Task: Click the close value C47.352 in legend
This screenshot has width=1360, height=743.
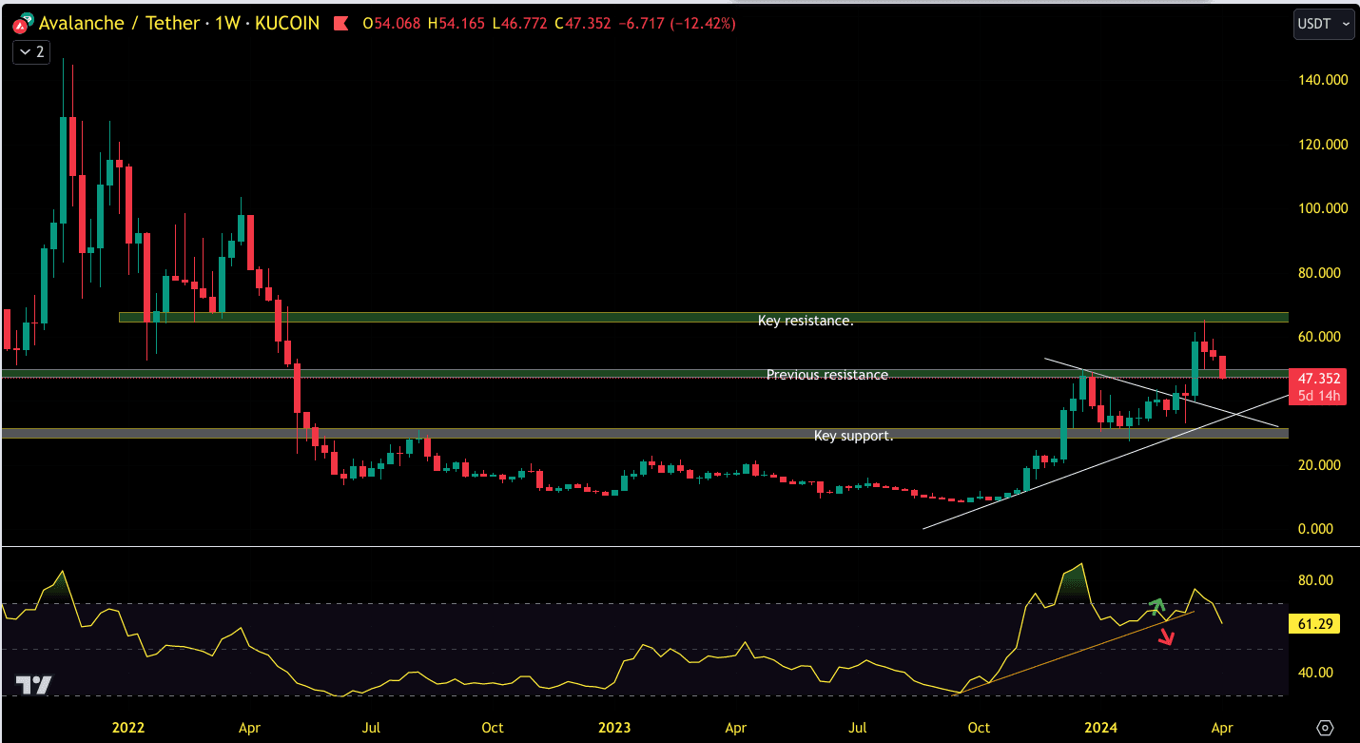Action: pyautogui.click(x=581, y=24)
